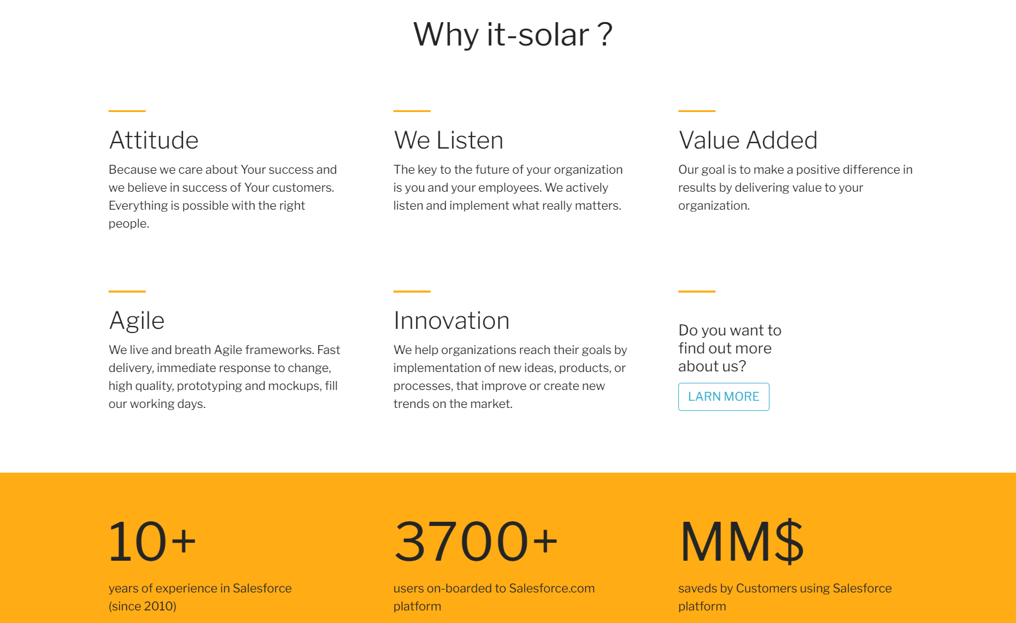Select the 'Why it-solar ?' heading
Image resolution: width=1016 pixels, height=623 pixels.
[x=513, y=34]
